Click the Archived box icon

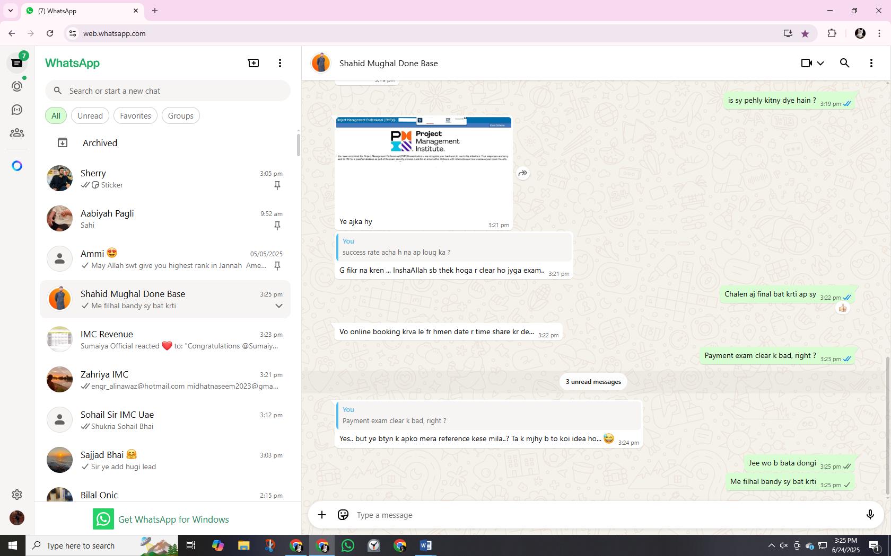click(63, 143)
